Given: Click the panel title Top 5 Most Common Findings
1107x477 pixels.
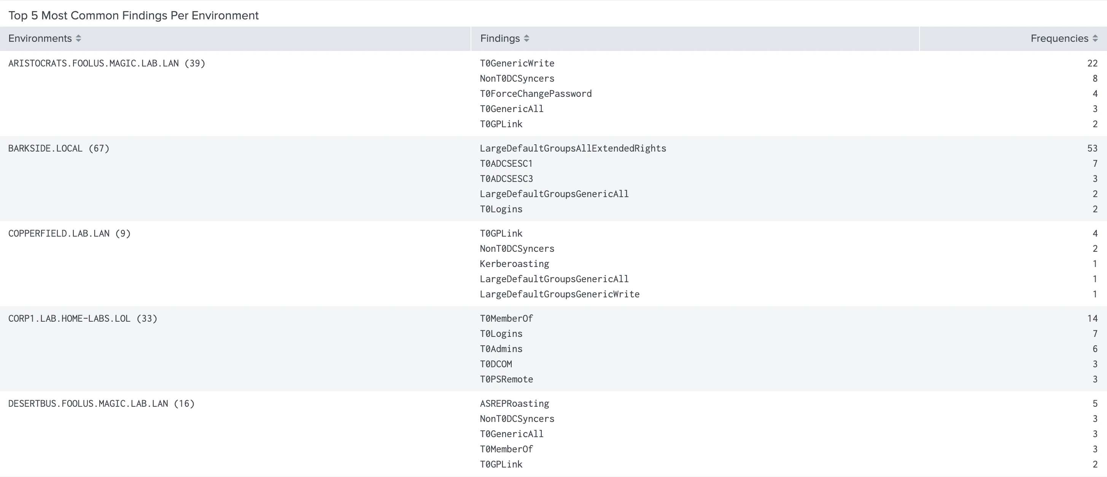Looking at the screenshot, I should [133, 16].
